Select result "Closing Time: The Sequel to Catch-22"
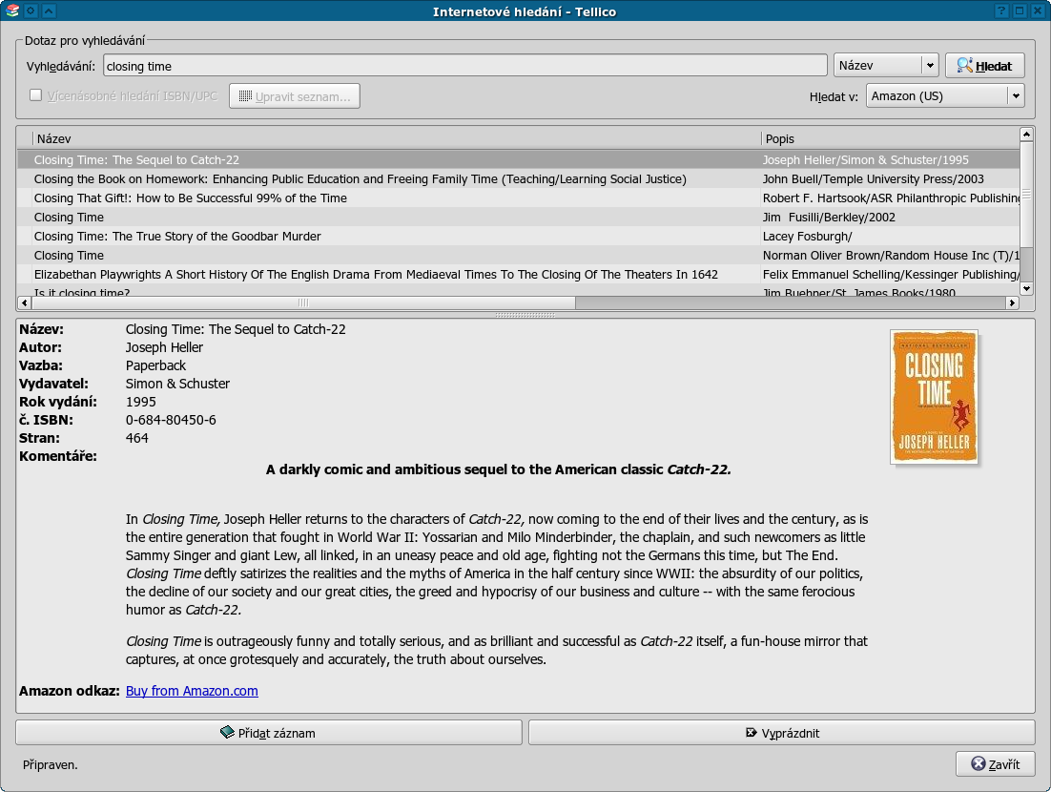Screen dimensions: 1051x792 [518, 159]
